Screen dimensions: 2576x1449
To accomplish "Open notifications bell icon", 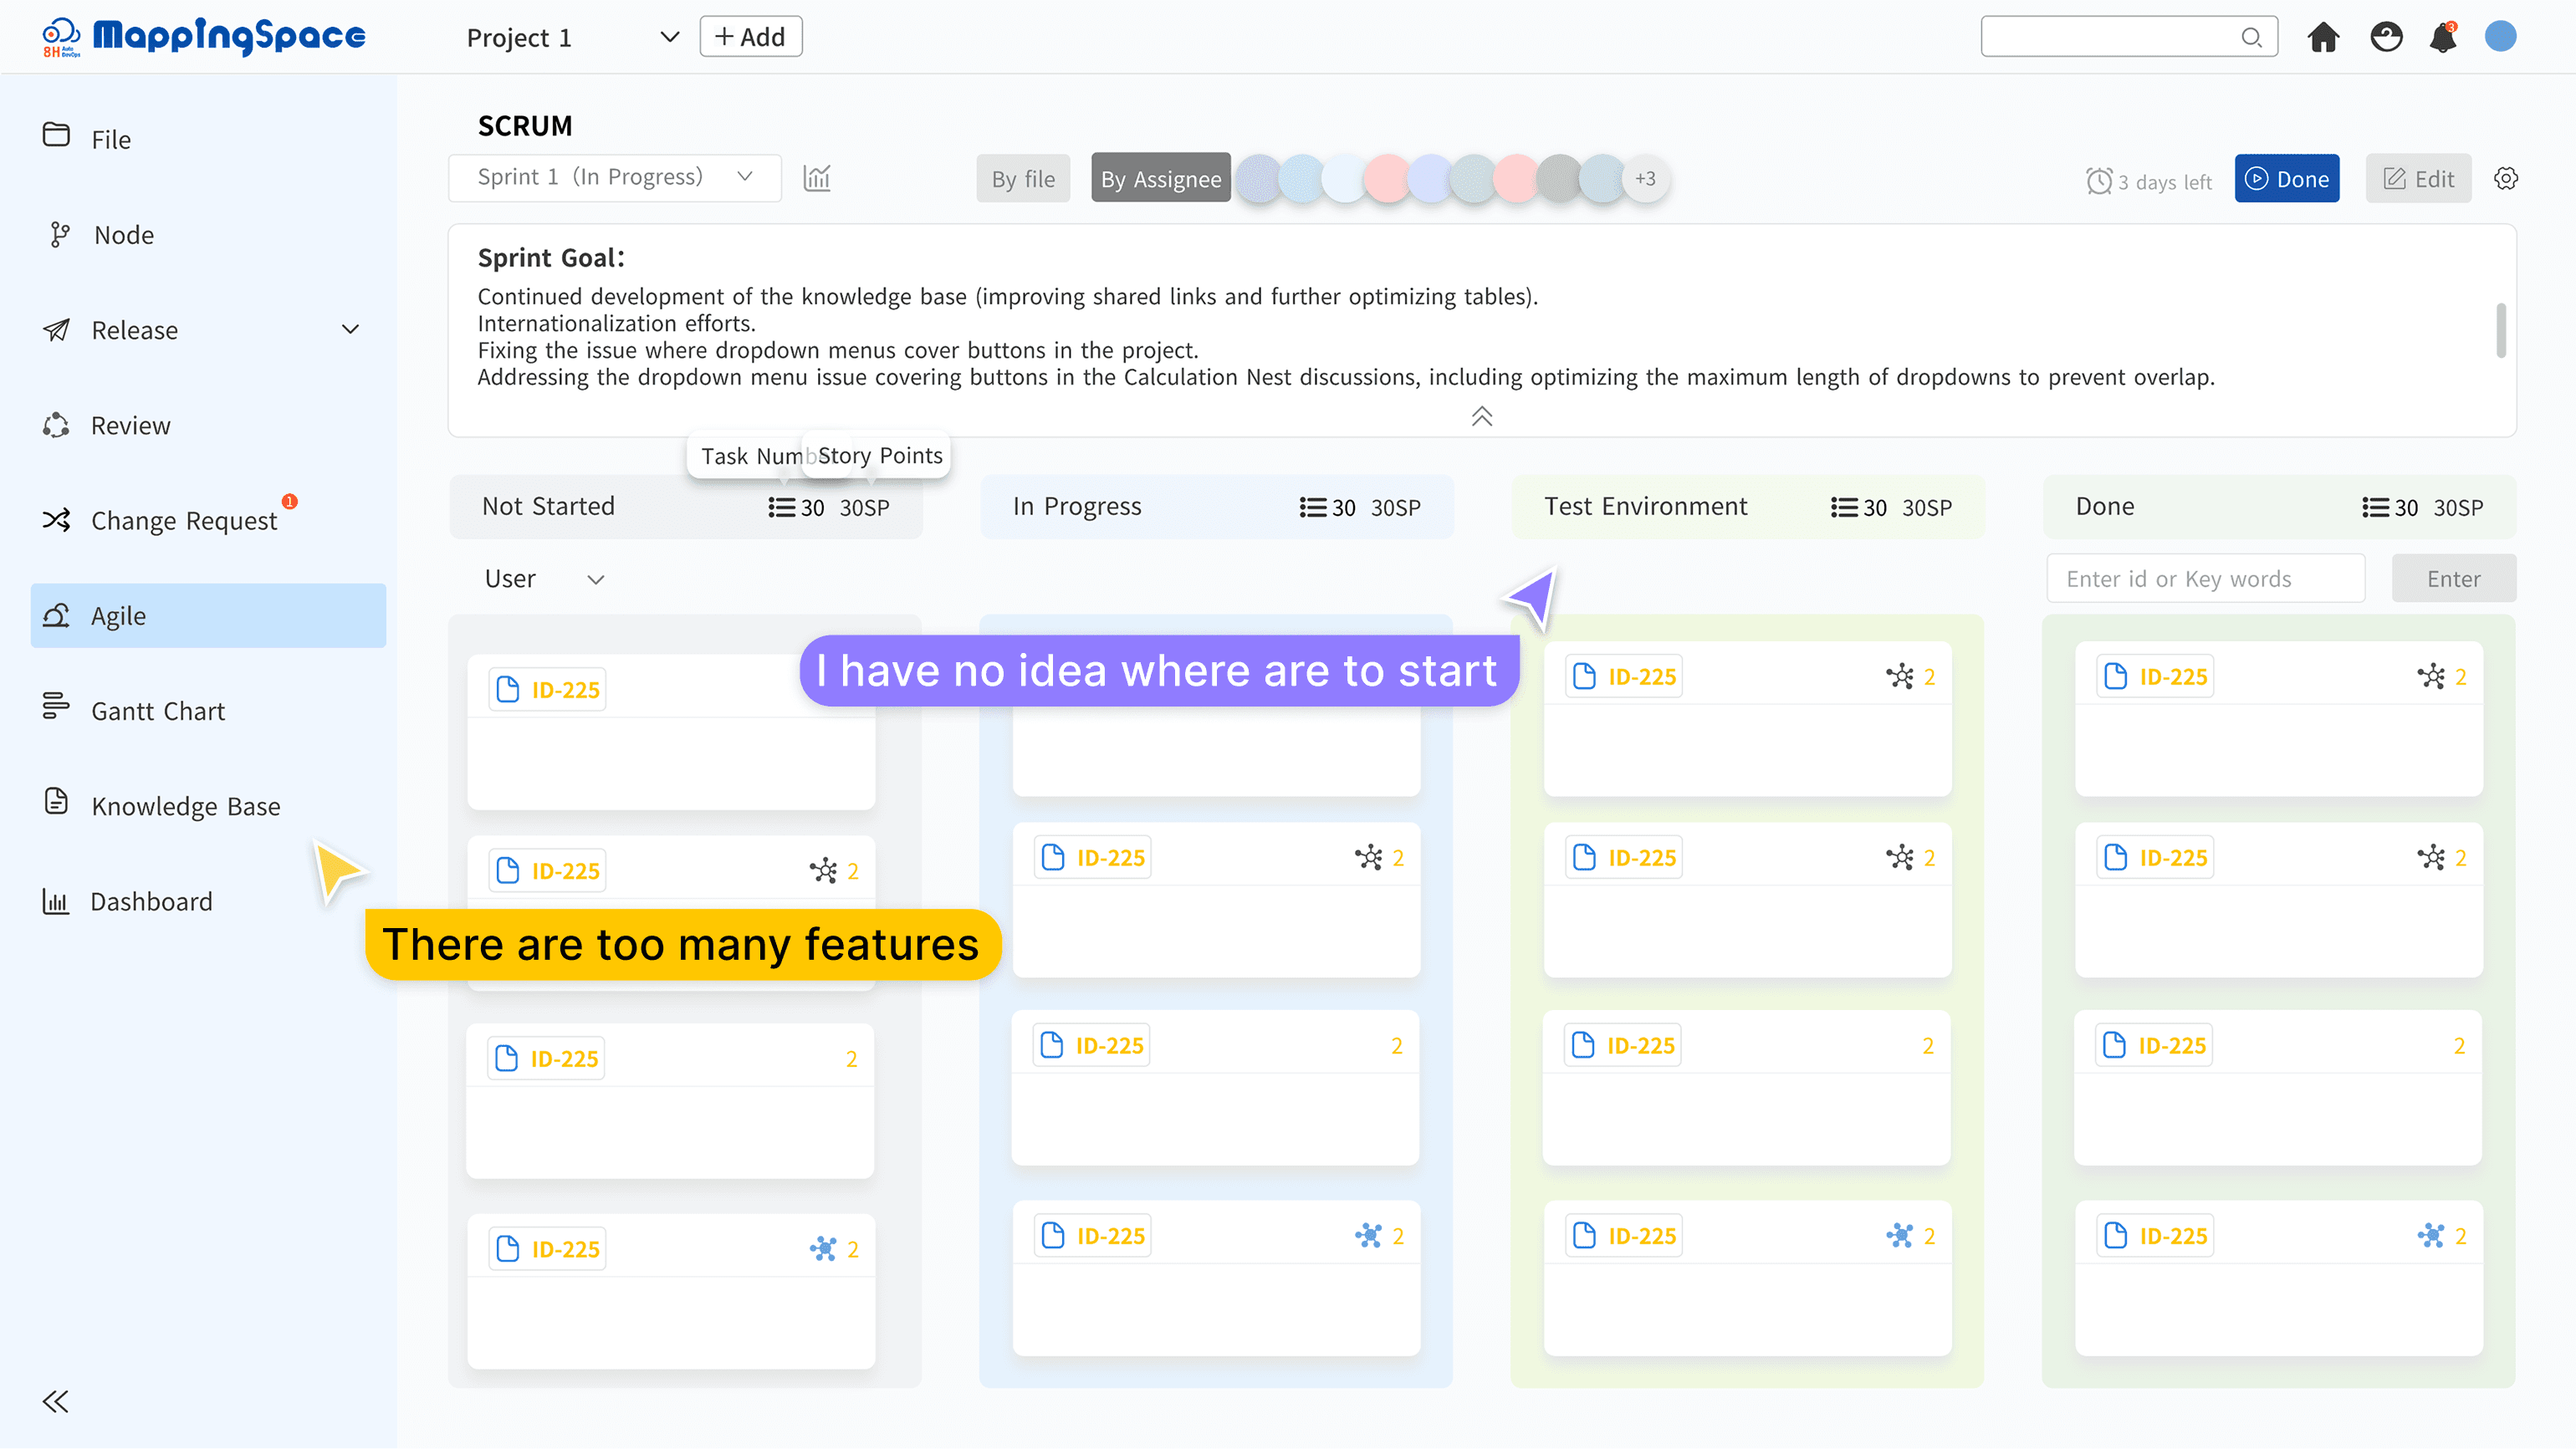I will coord(2443,37).
